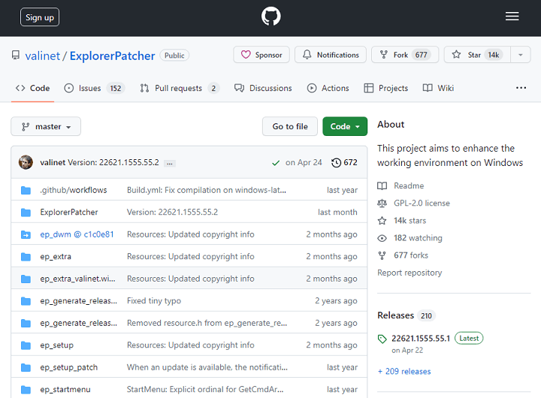541x398 pixels.
Task: Click the fork icon beside 677 forks
Action: 382,255
